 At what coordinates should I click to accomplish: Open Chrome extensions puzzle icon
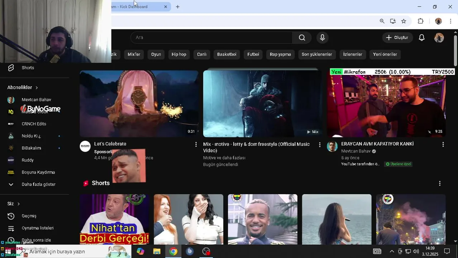tap(421, 21)
